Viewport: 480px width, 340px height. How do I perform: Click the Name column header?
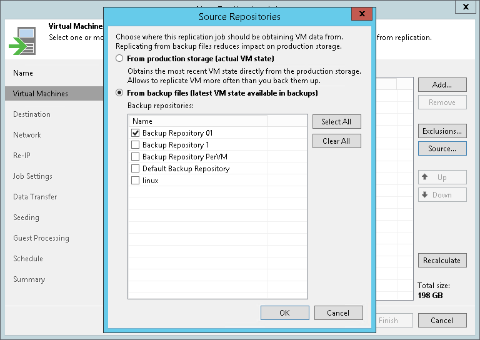(198, 121)
